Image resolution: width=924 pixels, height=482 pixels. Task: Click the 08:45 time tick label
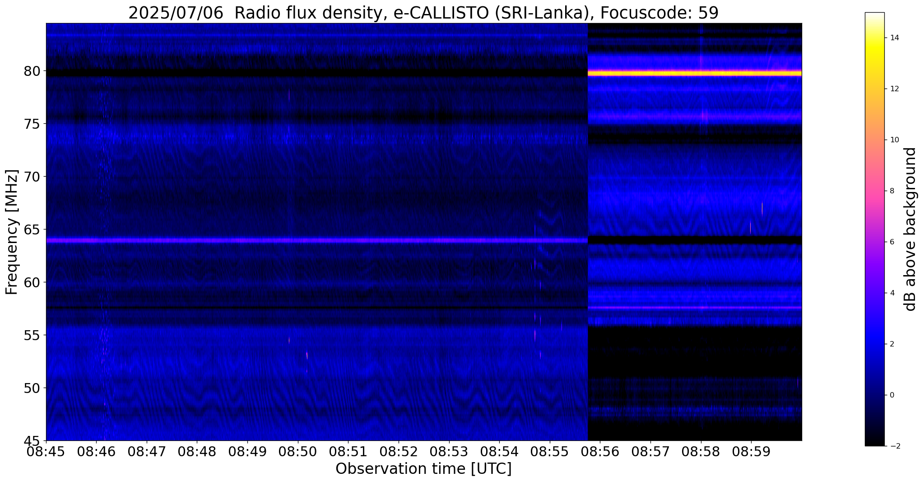point(46,452)
